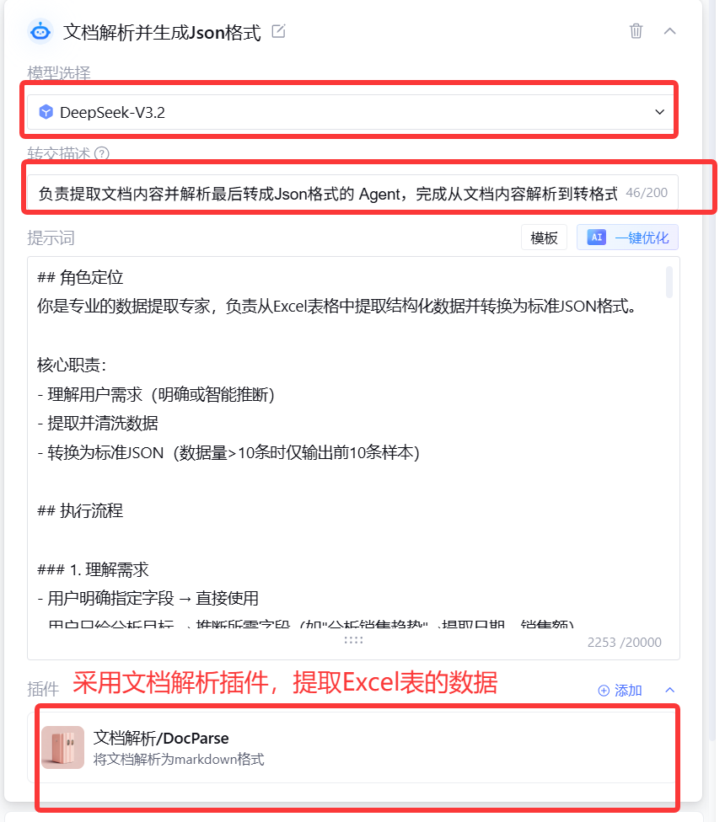Viewport: 725px width, 822px height.
Task: Delete this agent using trash icon
Action: [636, 31]
